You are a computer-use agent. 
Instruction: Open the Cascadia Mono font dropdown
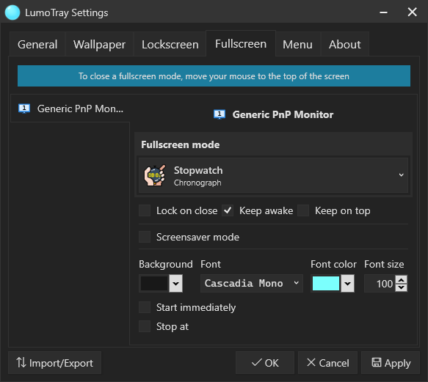pos(252,283)
